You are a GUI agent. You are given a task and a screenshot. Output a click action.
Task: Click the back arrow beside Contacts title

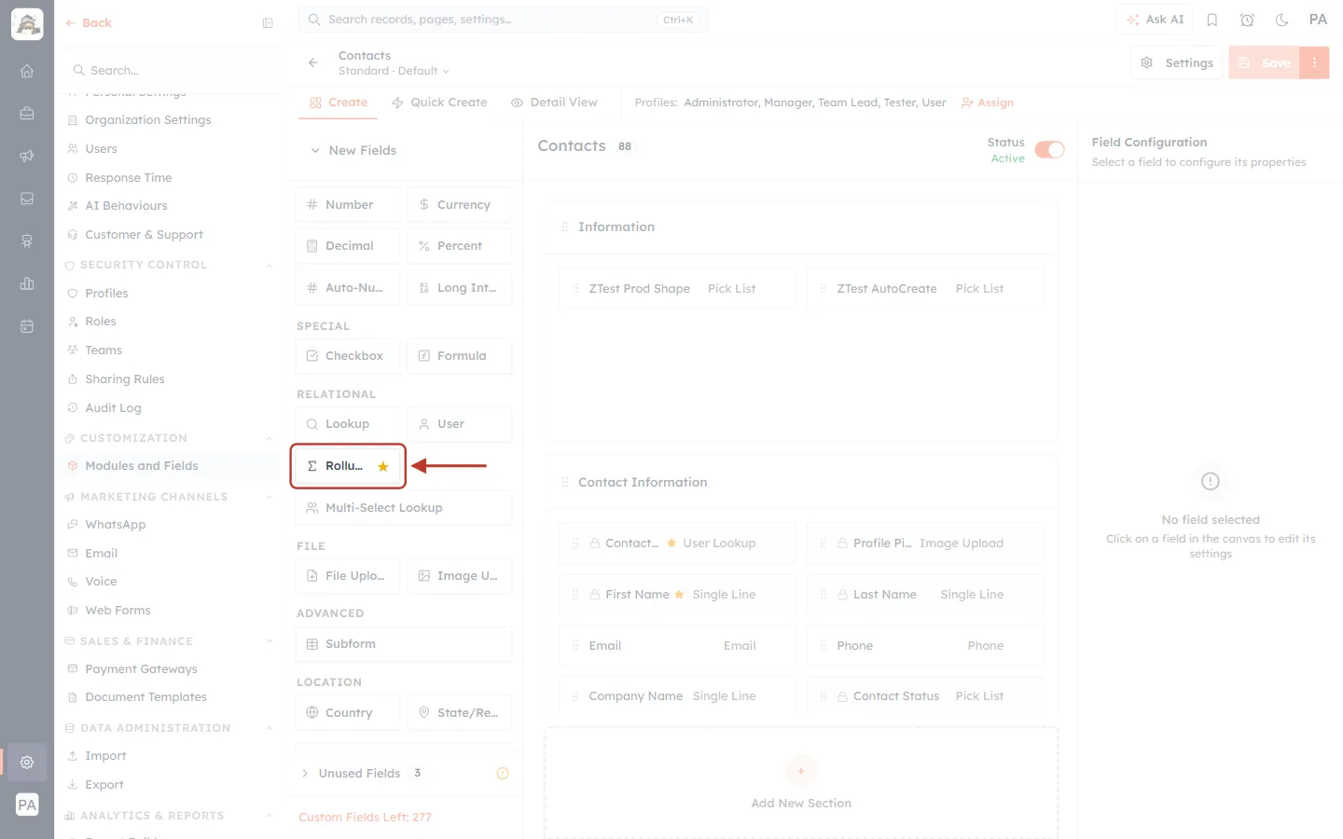(313, 62)
